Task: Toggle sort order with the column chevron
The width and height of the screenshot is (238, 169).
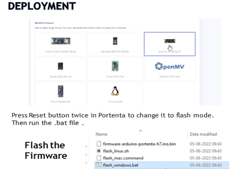Action: pyautogui.click(x=140, y=131)
